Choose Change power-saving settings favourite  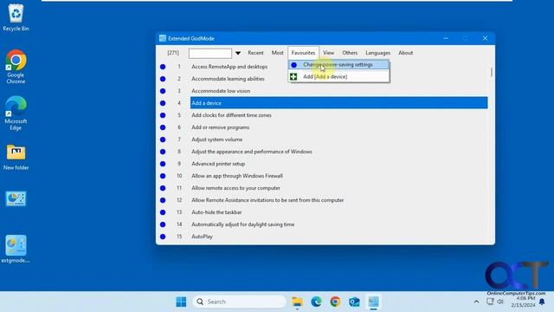click(338, 65)
